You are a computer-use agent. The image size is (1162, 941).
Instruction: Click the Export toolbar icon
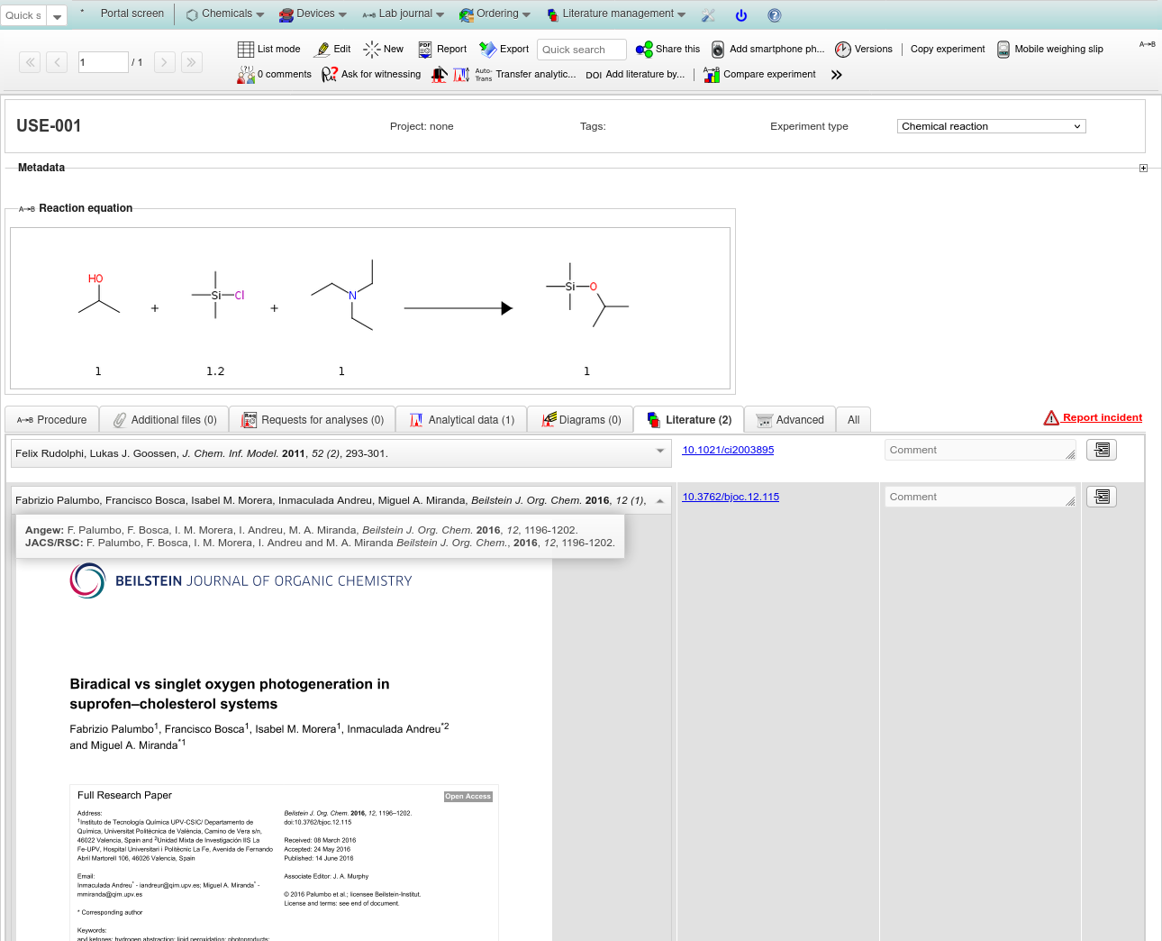coord(487,50)
